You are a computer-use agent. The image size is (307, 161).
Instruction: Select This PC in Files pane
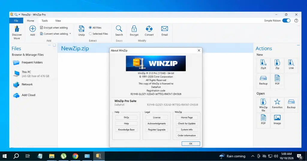pyautogui.click(x=31, y=74)
